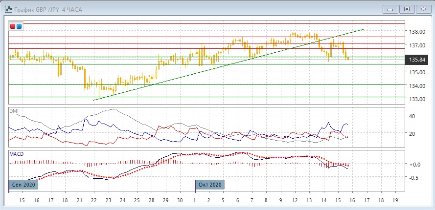The image size is (435, 210).
Task: Click the -0.5 value on the MACD scale
Action: tap(413, 178)
